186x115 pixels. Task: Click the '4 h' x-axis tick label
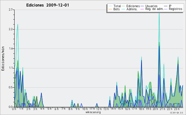42,109
